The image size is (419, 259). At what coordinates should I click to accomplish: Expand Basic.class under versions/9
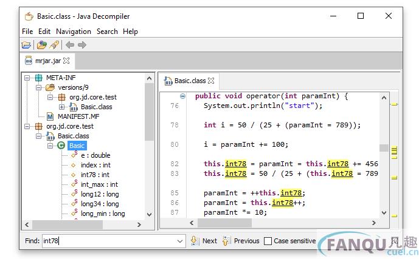pos(62,107)
